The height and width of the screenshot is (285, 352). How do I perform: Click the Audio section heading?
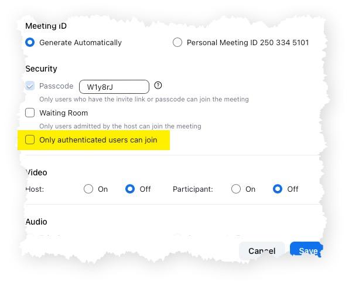click(x=36, y=222)
